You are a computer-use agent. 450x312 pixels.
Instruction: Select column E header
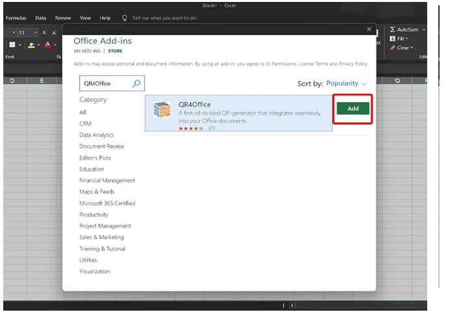point(42,81)
